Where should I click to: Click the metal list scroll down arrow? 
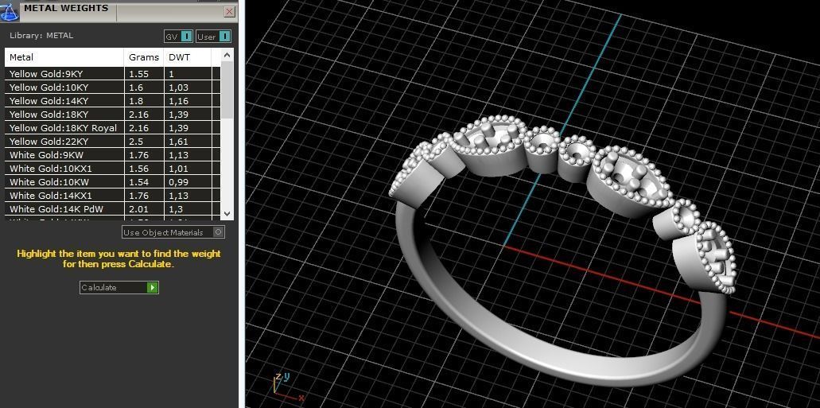tap(227, 213)
